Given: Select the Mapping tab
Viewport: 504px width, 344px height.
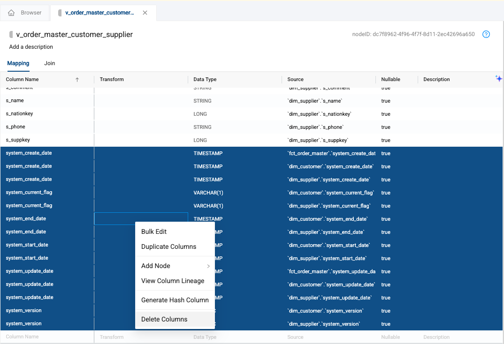Looking at the screenshot, I should click(x=18, y=63).
